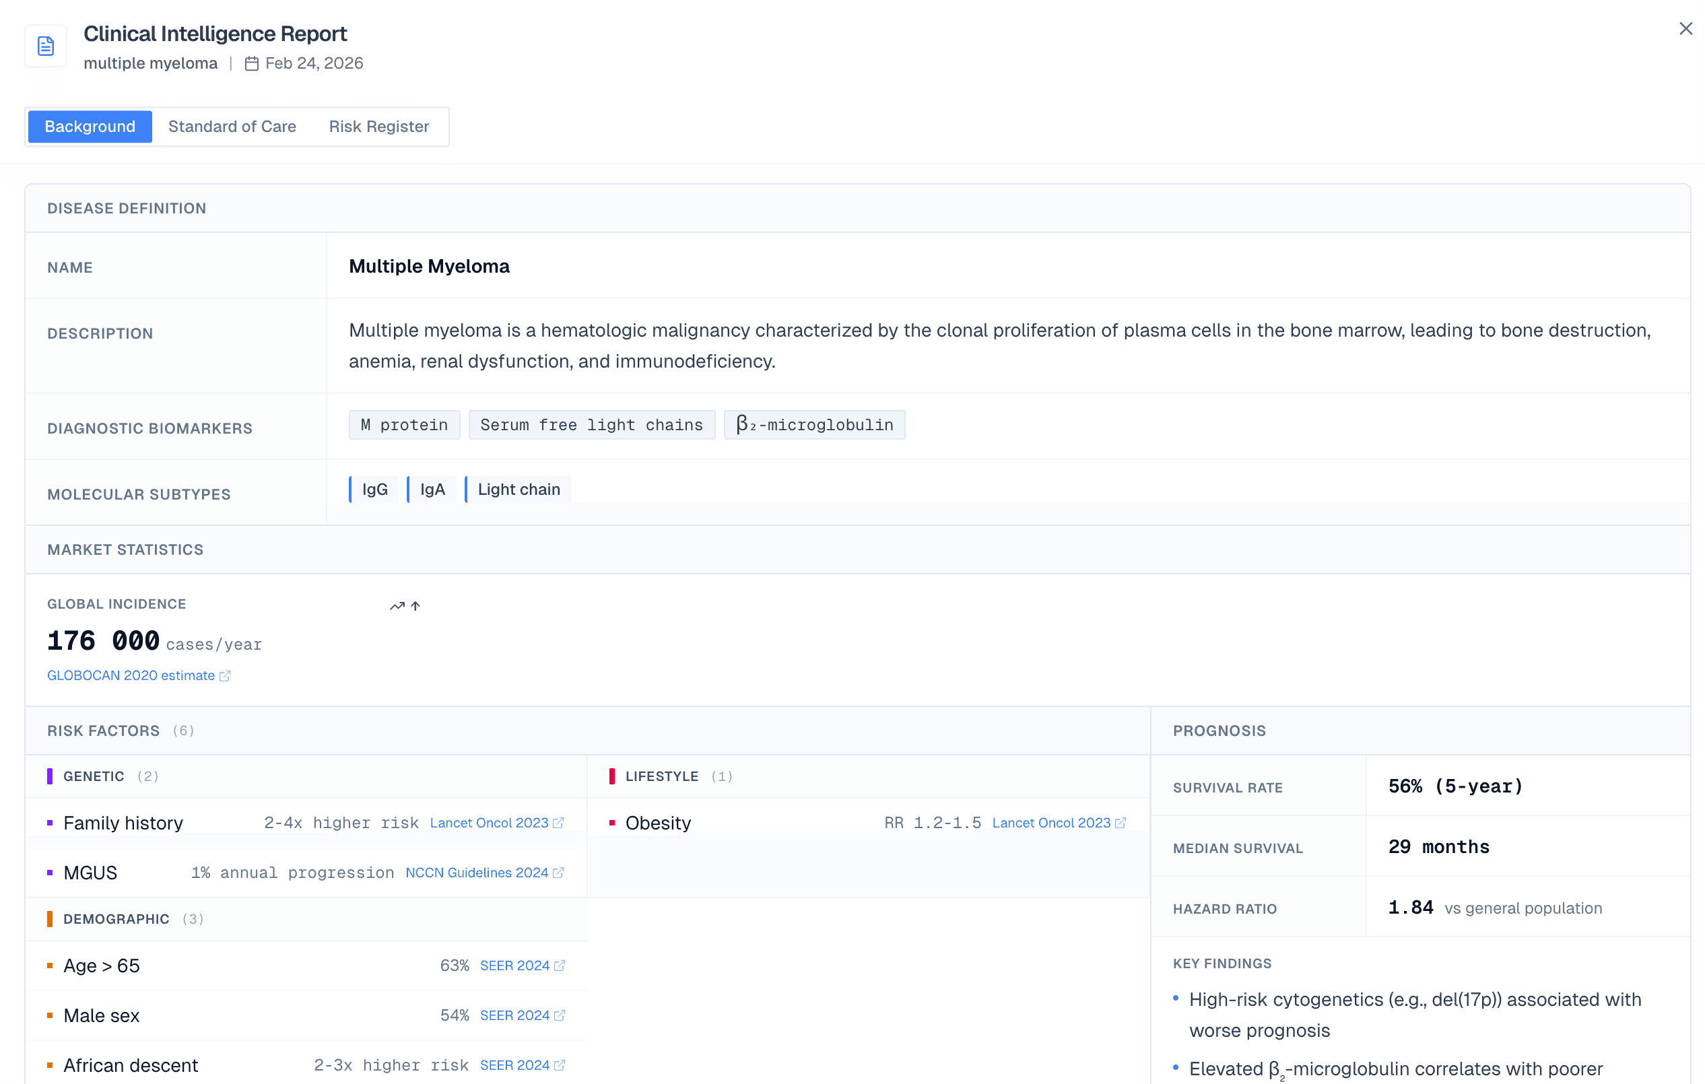Select the Background tab
Image resolution: width=1705 pixels, height=1084 pixels.
click(x=90, y=127)
